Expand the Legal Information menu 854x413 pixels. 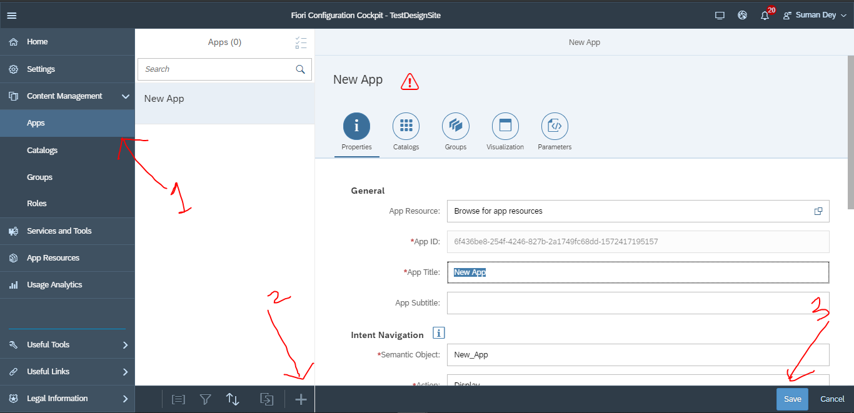[x=125, y=399]
